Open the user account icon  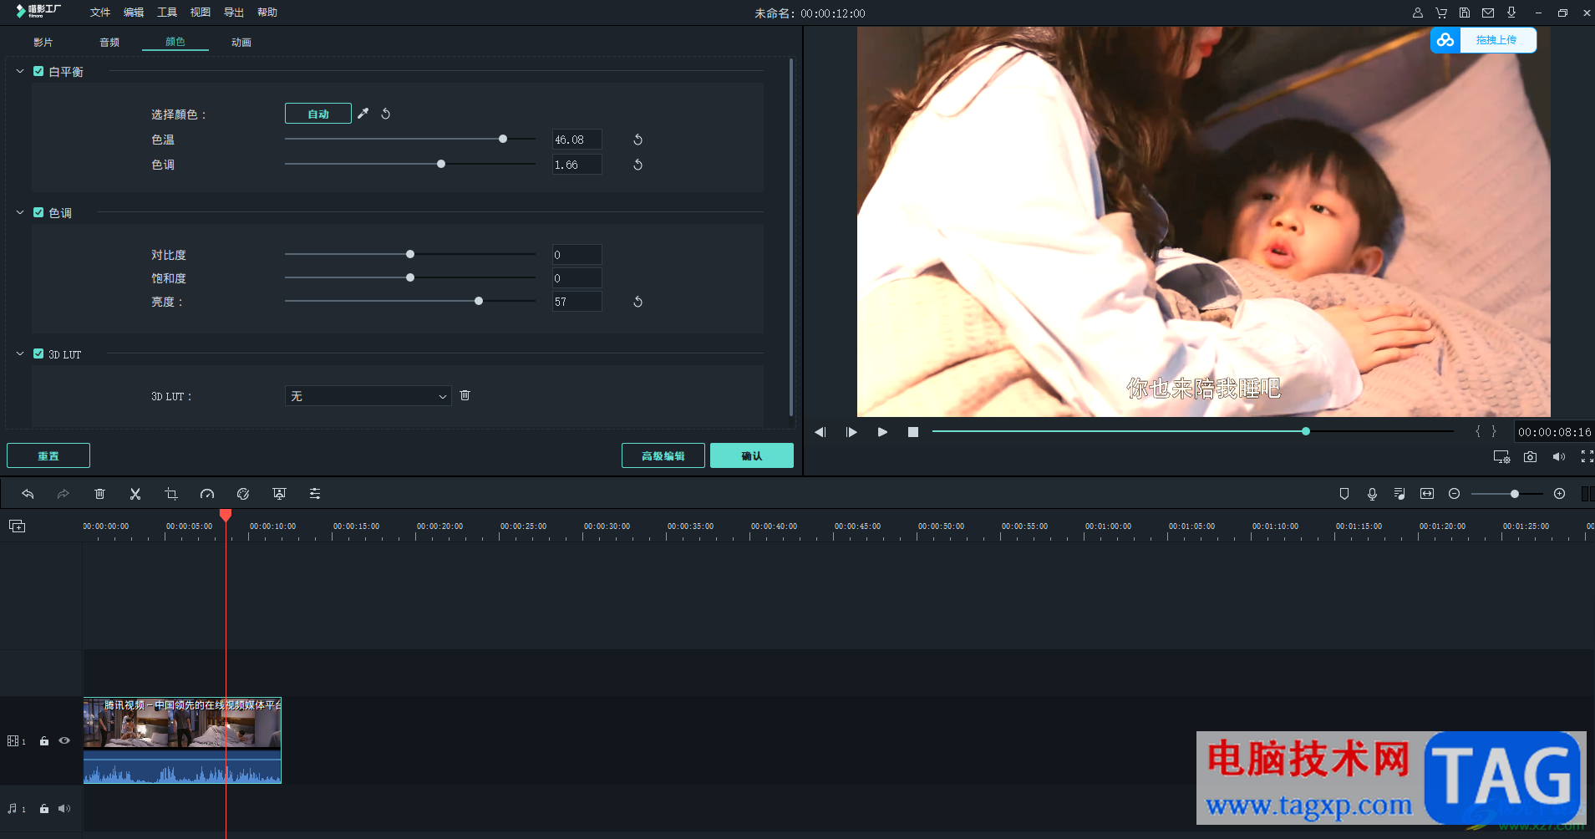[x=1418, y=13]
